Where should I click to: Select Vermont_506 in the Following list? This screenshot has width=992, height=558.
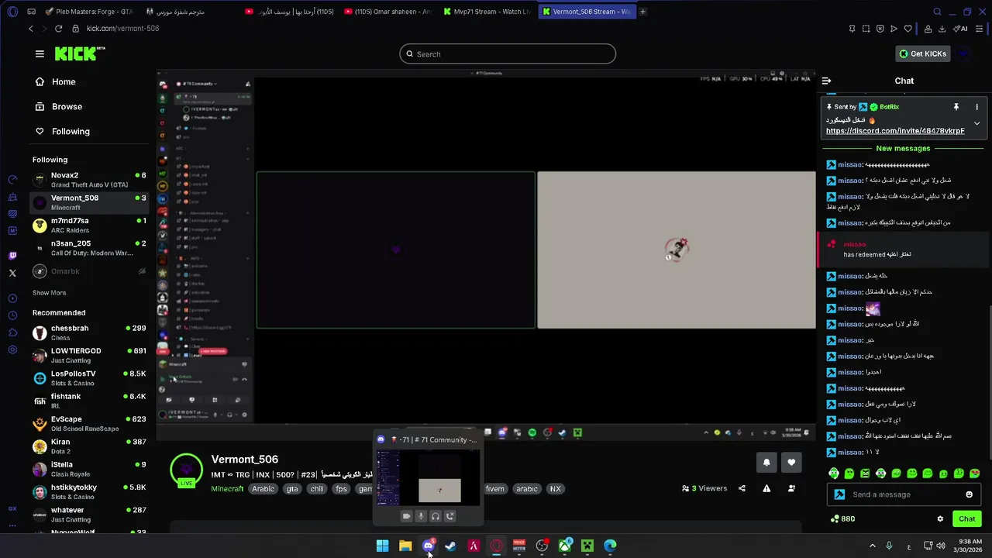tap(89, 202)
